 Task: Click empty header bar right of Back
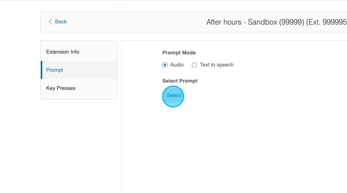[x=133, y=22]
